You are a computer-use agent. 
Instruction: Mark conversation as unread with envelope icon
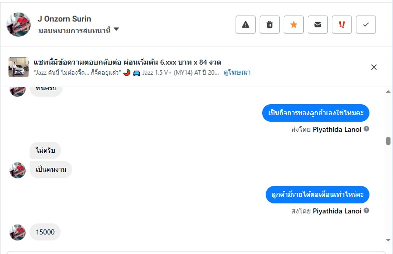(318, 25)
